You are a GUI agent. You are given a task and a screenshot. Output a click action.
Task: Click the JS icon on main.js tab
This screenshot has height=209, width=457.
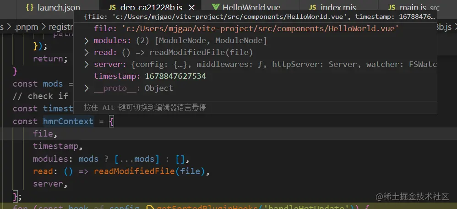(x=392, y=8)
